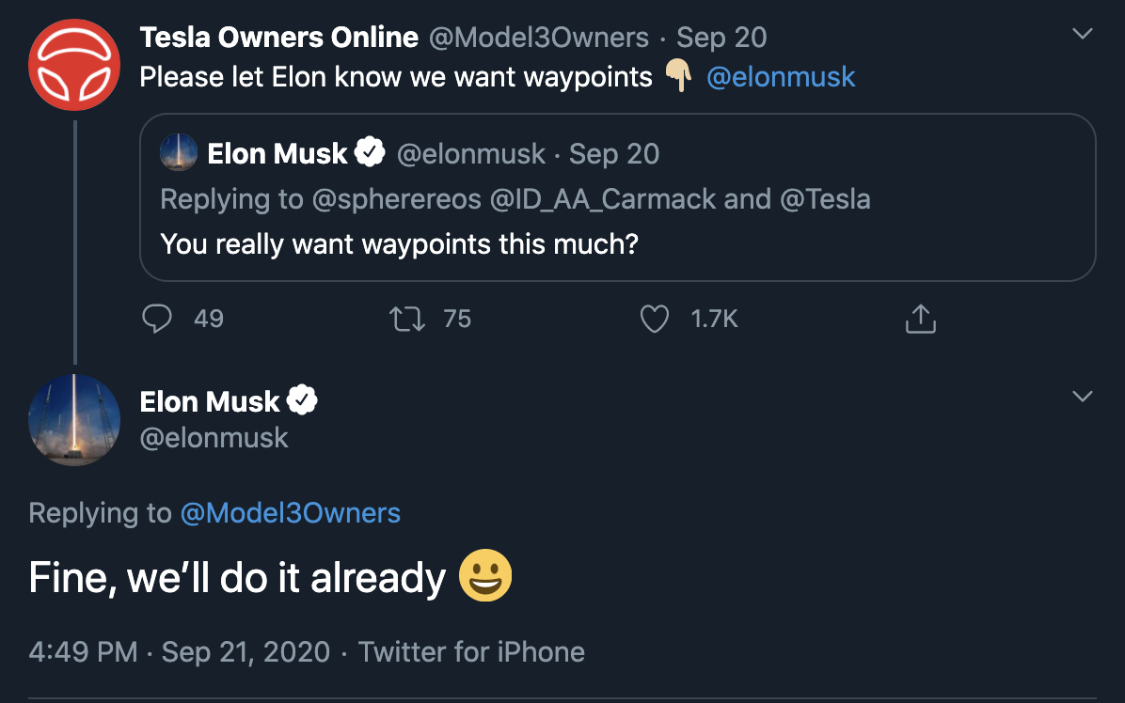
Task: Retweet the Tesla Owners Online tweet
Action: (406, 319)
